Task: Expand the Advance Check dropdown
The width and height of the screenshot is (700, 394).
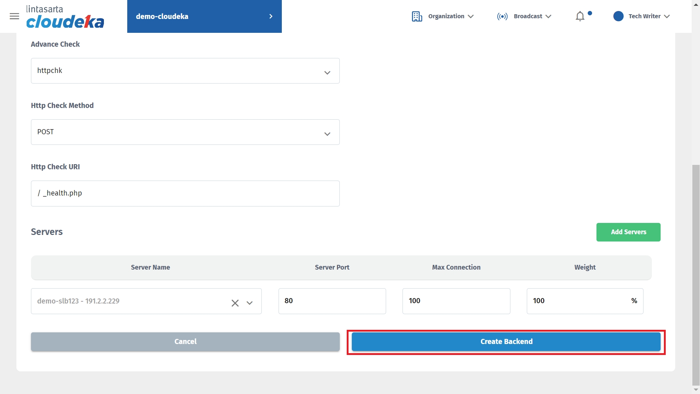Action: click(327, 73)
